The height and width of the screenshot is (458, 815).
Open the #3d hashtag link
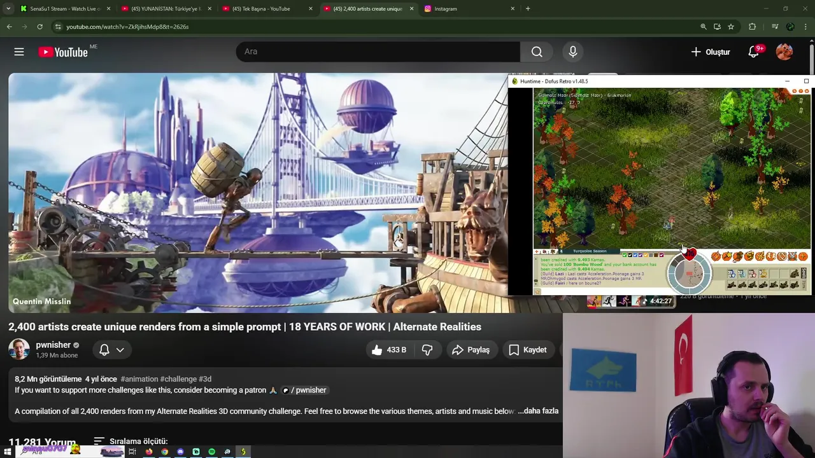pyautogui.click(x=205, y=379)
